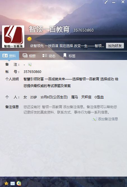Switch to the 资料 tab
The width and height of the screenshot is (127, 187).
9,56
